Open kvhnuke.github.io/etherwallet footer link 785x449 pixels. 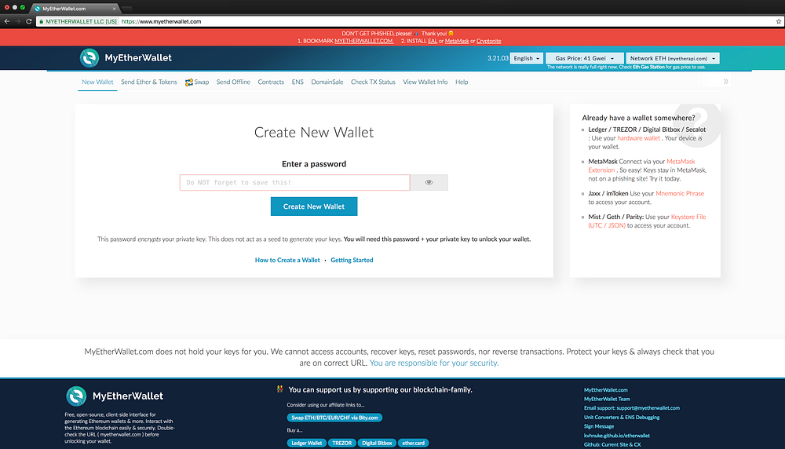(x=617, y=436)
